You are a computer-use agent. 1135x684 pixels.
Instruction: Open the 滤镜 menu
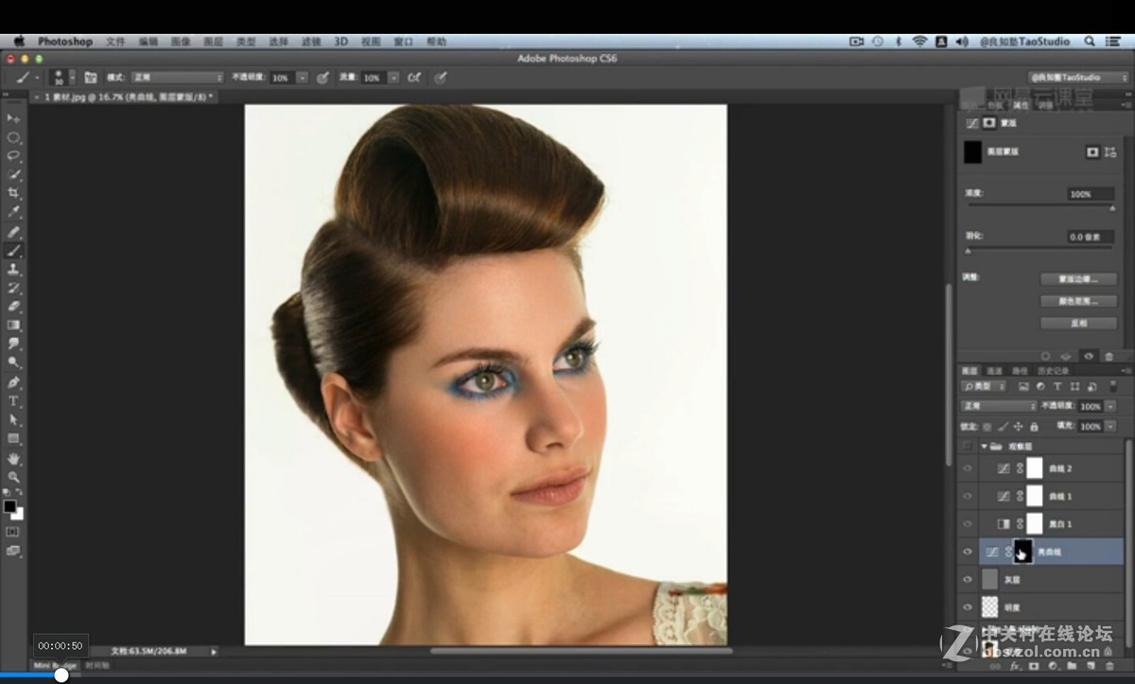pyautogui.click(x=310, y=42)
